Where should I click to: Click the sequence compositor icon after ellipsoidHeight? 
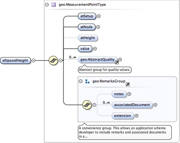53,60
